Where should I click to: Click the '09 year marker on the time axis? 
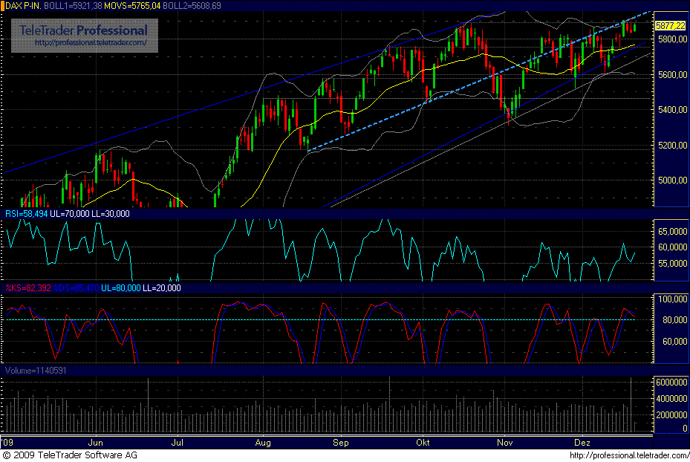[x=7, y=442]
